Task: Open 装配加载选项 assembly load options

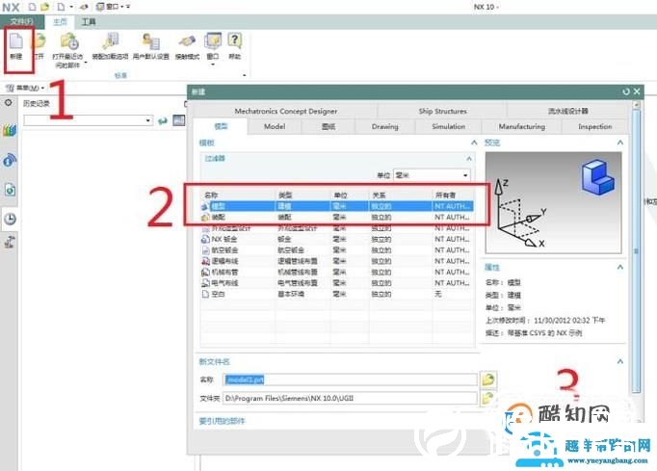Action: pos(111,41)
